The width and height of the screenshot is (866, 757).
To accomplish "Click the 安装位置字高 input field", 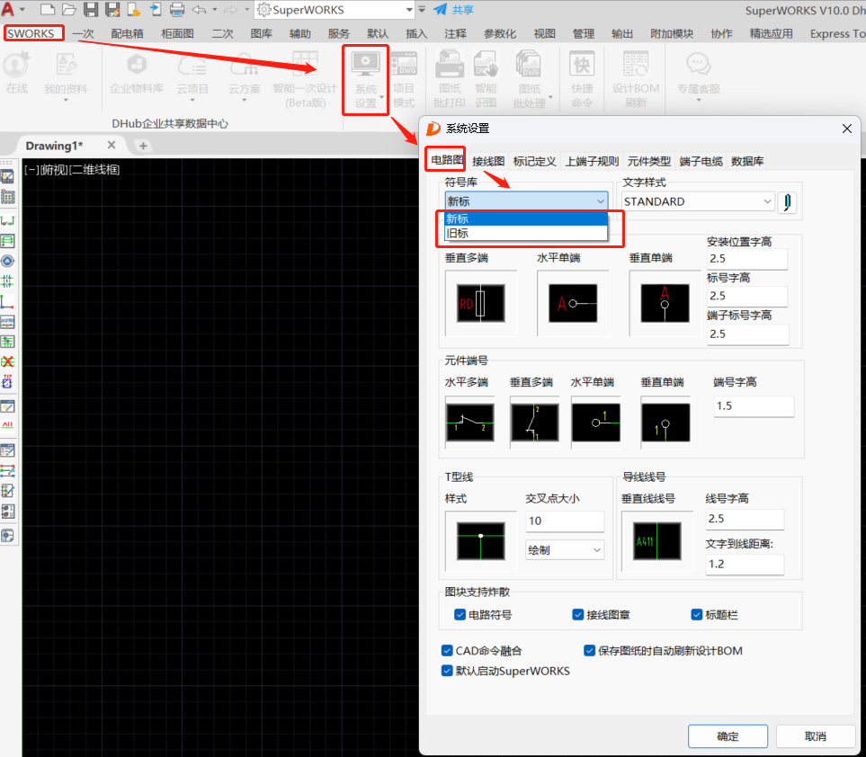I will [x=747, y=258].
